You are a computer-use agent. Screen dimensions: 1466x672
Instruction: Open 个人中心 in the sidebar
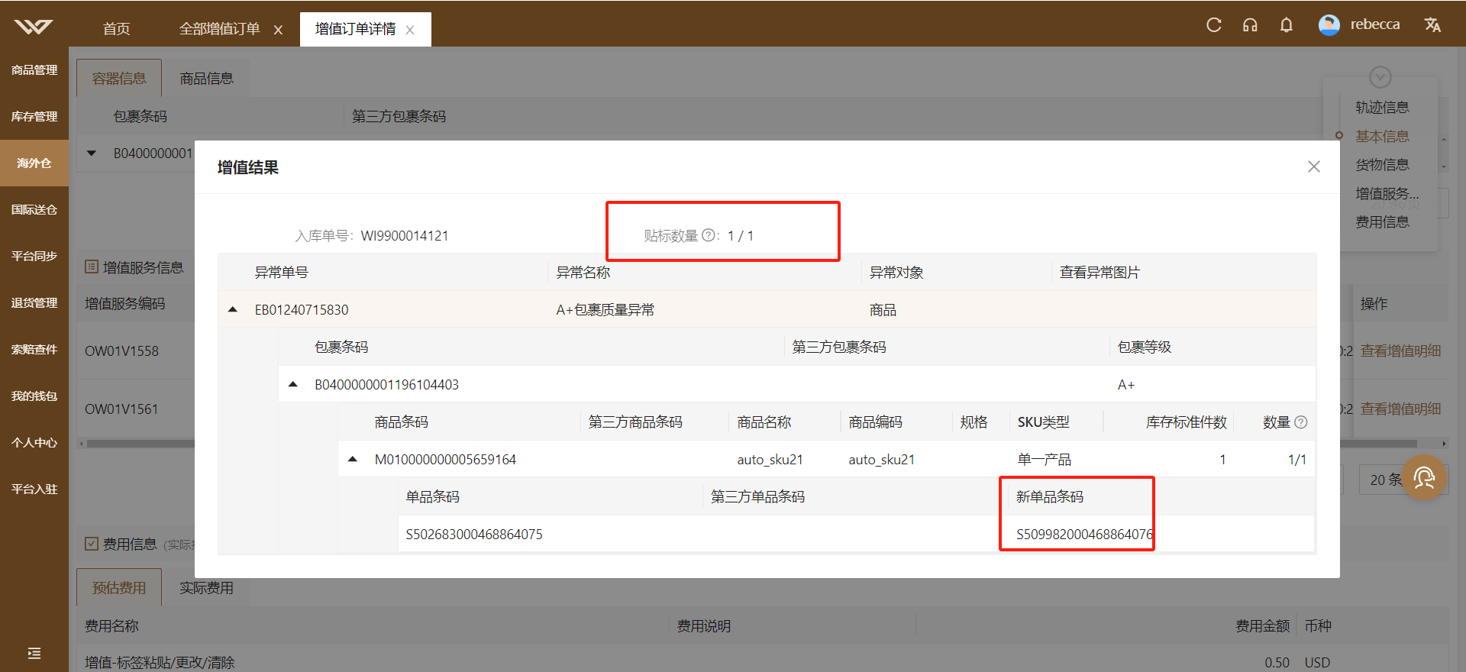pos(34,442)
